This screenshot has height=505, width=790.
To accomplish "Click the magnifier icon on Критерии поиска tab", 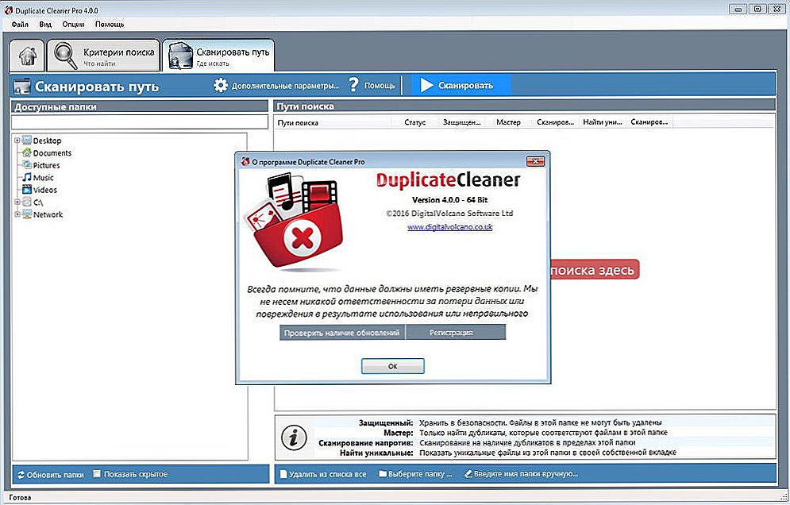I will (65, 56).
